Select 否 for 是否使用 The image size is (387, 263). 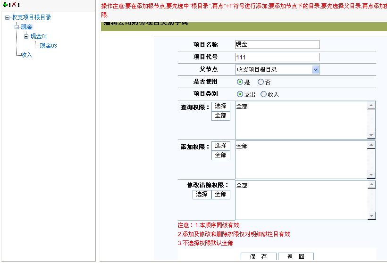(261, 82)
